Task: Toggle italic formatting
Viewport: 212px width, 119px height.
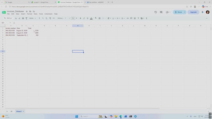Action: pyautogui.click(x=84, y=18)
